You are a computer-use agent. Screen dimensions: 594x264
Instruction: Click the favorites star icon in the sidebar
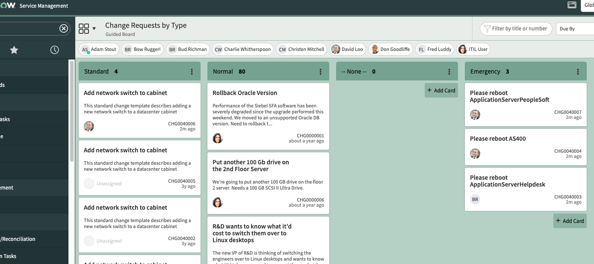coord(14,50)
